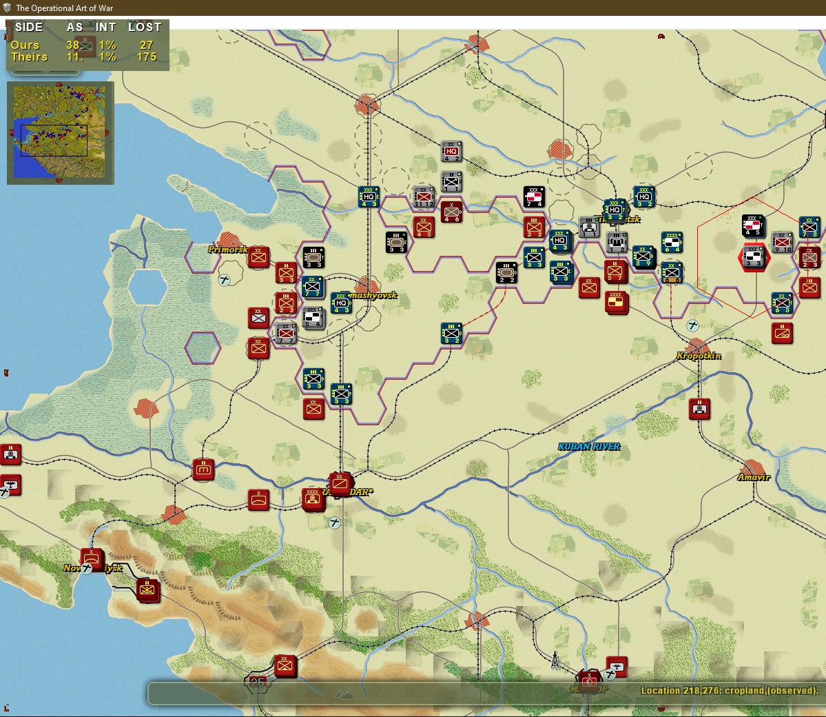This screenshot has height=717, width=826.
Task: Select gray battalion unit rated 1-1 below gray HQ
Action: point(451,182)
